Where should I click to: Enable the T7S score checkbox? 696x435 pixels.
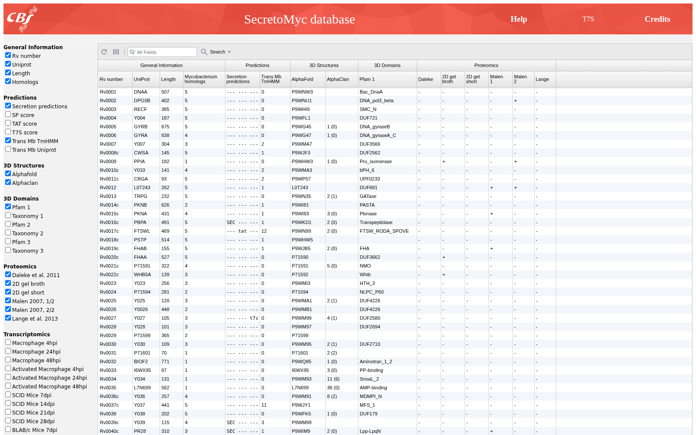(8, 132)
